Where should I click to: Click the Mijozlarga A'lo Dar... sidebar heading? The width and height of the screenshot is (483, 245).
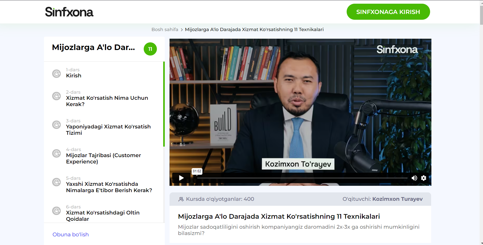tap(93, 47)
